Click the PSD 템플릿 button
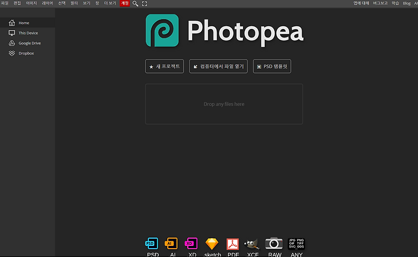This screenshot has height=257, width=418. pyautogui.click(x=272, y=66)
